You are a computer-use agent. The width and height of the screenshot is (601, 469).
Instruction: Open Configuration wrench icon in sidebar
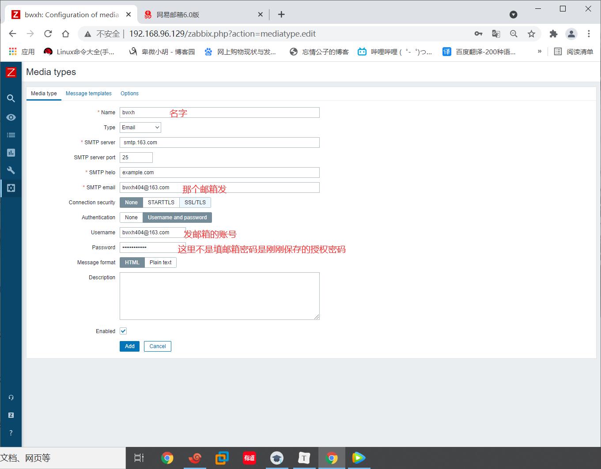point(11,170)
